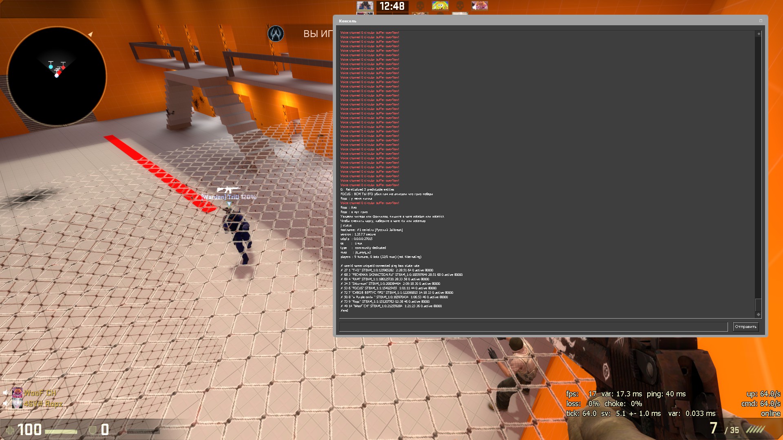
Task: Click 4SV# Ropz voice chat avatar
Action: click(x=17, y=404)
